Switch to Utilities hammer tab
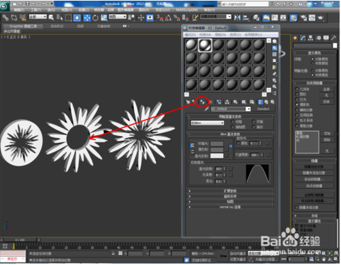The height and width of the screenshot is (265, 341). (x=334, y=38)
